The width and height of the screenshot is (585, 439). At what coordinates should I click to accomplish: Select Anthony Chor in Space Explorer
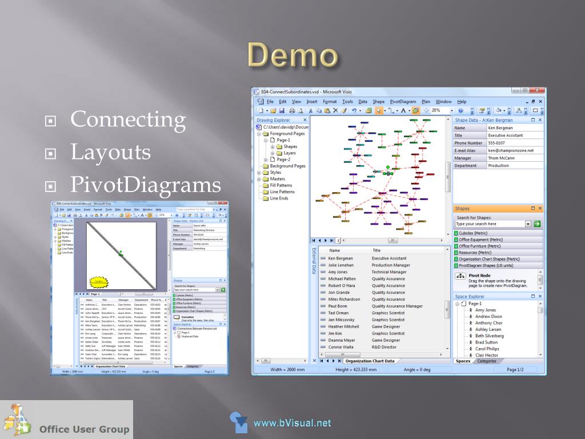click(489, 323)
